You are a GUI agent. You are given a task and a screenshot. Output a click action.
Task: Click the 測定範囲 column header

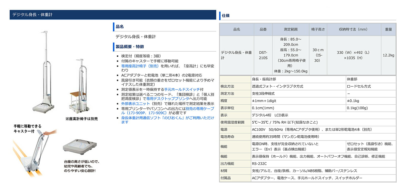[x=290, y=29]
